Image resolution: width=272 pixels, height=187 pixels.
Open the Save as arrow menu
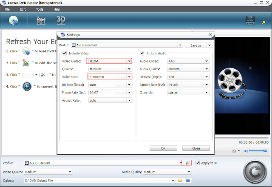click(210, 45)
